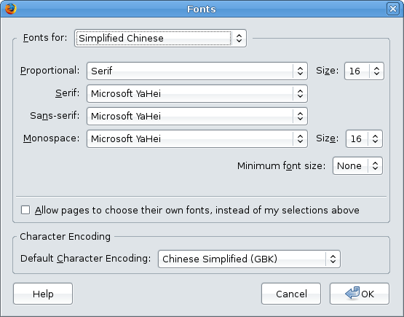Click the arrows on Chinese Simplified (GBK) selector

(x=333, y=259)
